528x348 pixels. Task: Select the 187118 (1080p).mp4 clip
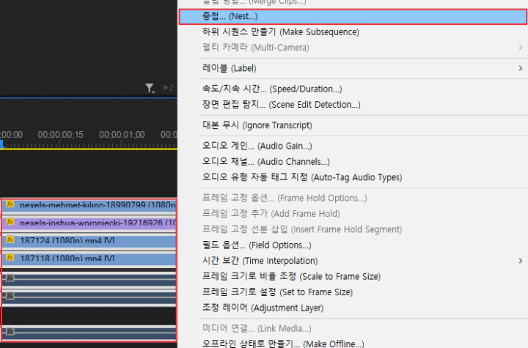pyautogui.click(x=89, y=259)
